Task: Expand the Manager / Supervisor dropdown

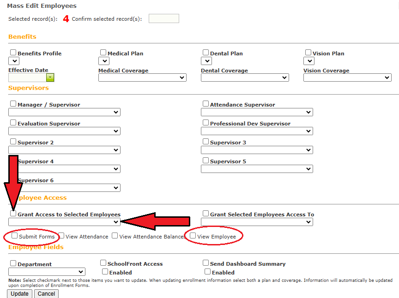Action: [64, 112]
